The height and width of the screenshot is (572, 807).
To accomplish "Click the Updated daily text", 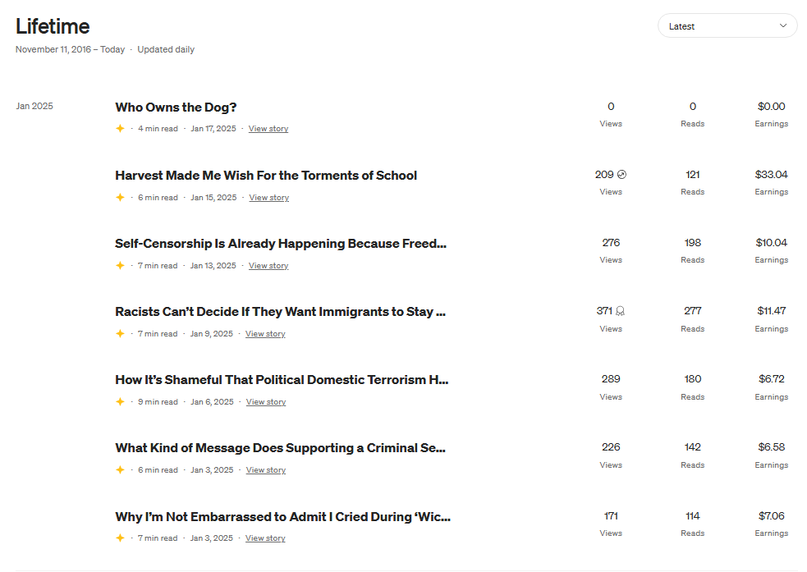I will coord(166,49).
